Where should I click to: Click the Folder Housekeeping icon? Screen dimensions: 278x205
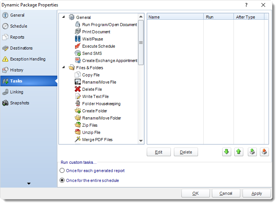[78, 104]
